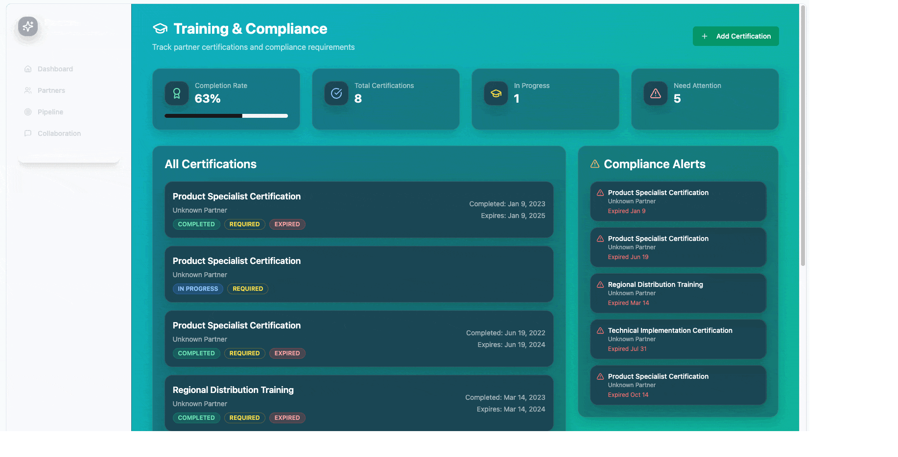The height and width of the screenshot is (457, 898).
Task: Click the Total Certifications checkmark icon
Action: tap(336, 93)
